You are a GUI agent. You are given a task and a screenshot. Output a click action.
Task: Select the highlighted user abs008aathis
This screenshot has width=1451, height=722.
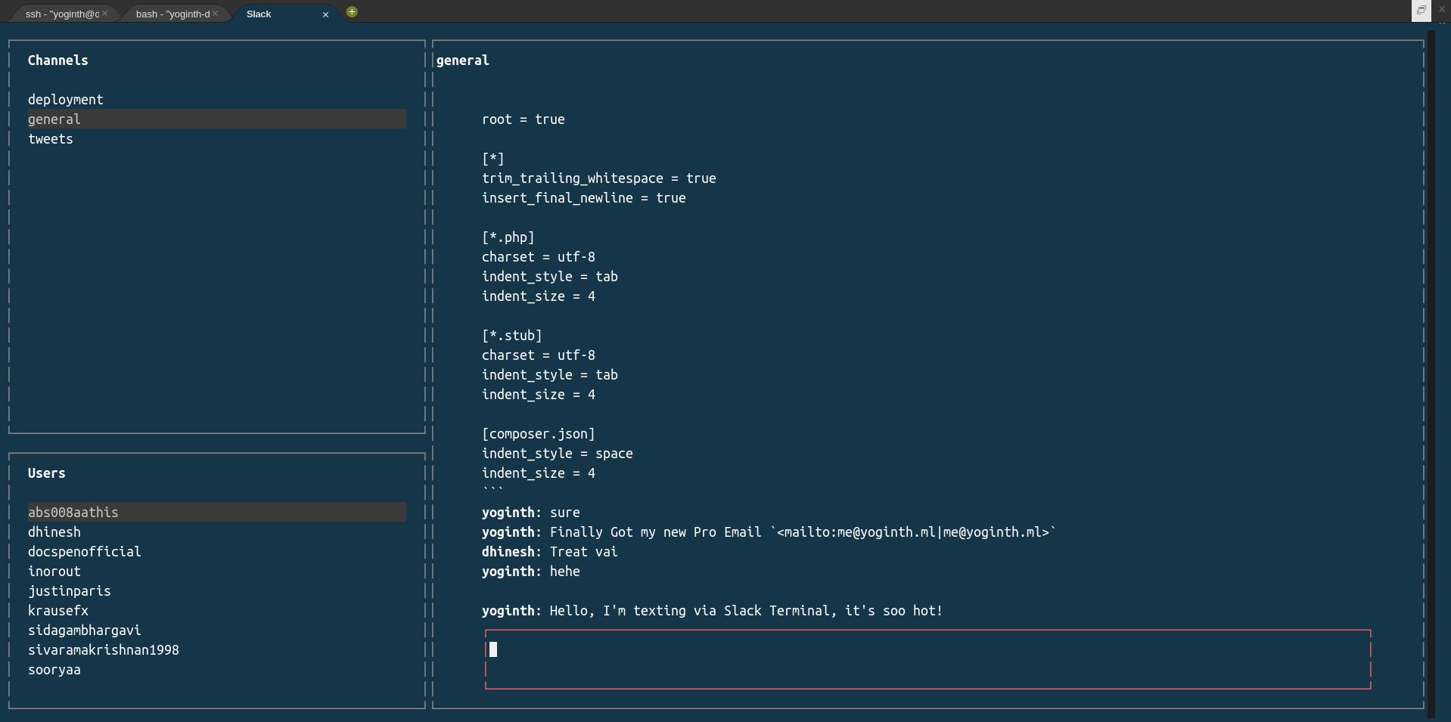[73, 512]
